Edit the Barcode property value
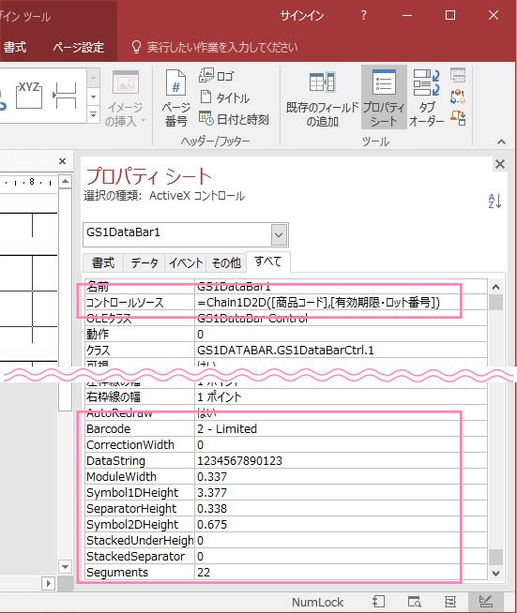The height and width of the screenshot is (613, 517). [x=341, y=429]
